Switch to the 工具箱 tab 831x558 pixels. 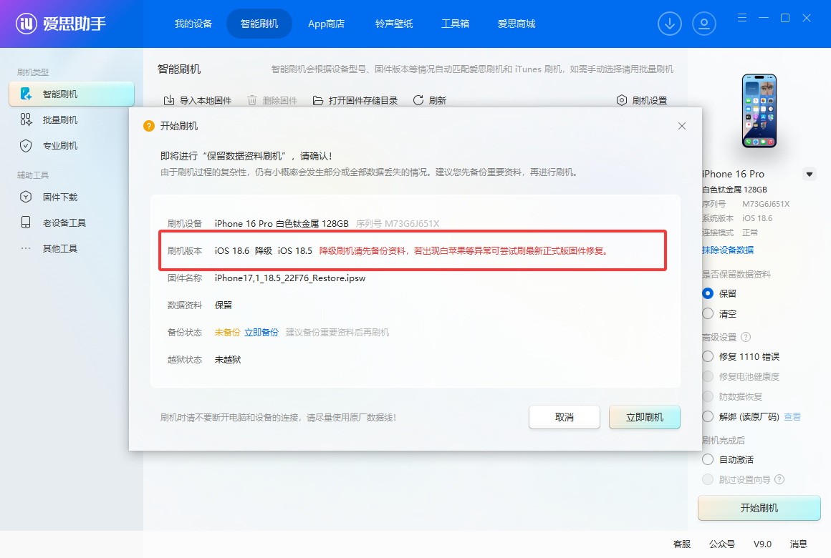coord(456,24)
